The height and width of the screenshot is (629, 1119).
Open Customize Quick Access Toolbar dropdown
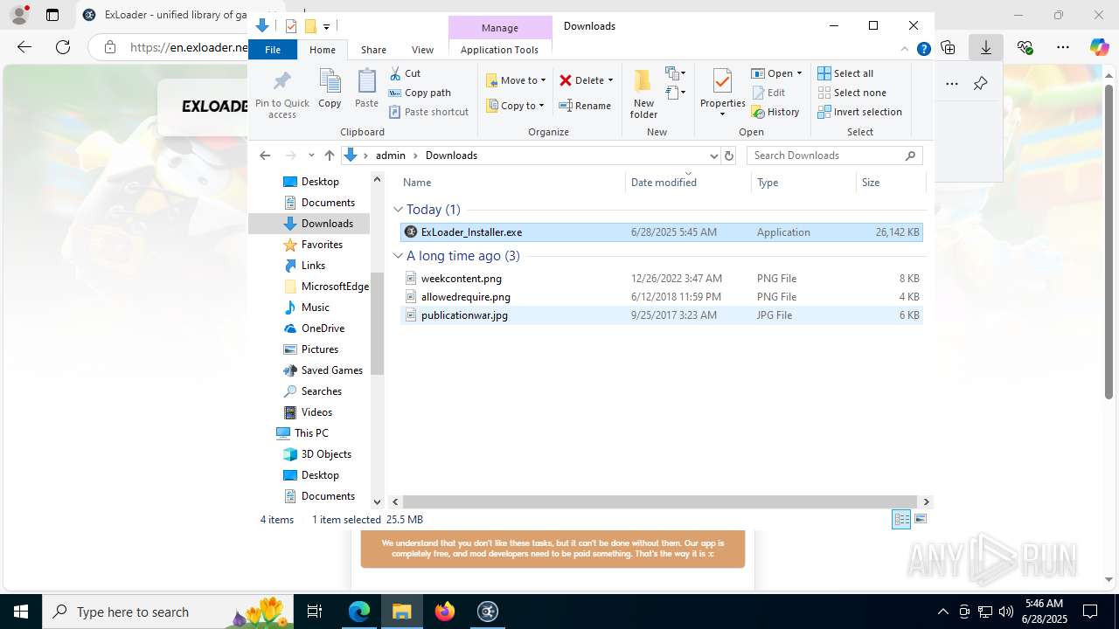click(x=326, y=27)
